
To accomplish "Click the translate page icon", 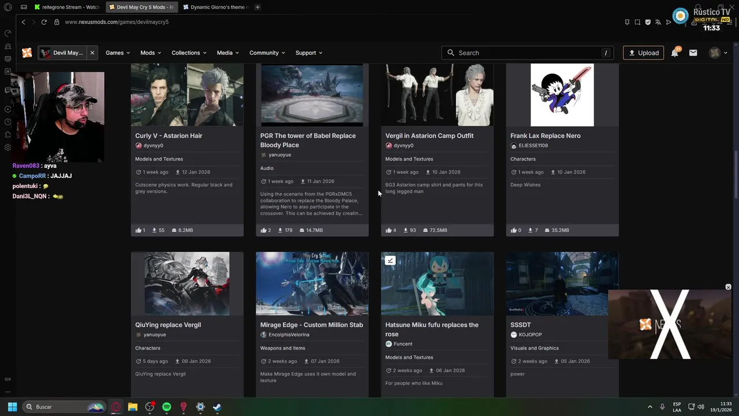I will pyautogui.click(x=658, y=22).
